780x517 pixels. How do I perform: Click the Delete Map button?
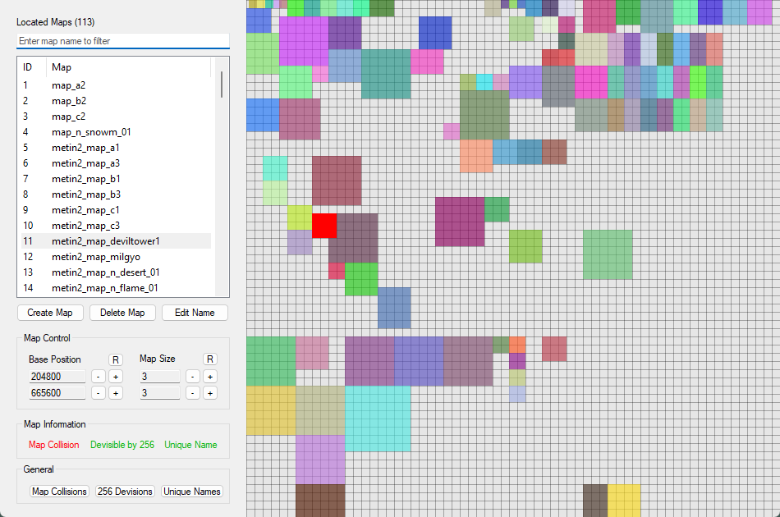[122, 313]
